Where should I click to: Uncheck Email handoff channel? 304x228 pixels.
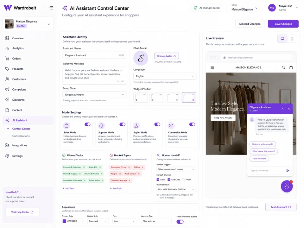click(158, 180)
